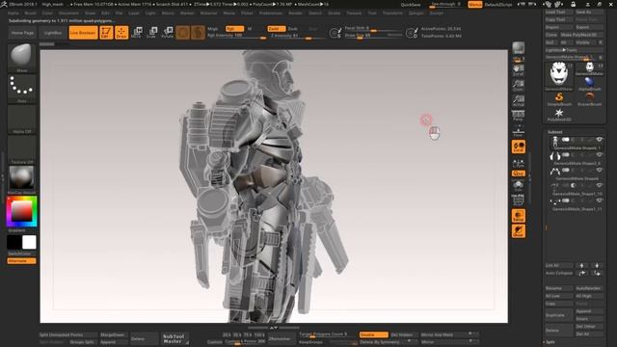Select the white main color swatch
Image resolution: width=617 pixels, height=347 pixels.
29,242
